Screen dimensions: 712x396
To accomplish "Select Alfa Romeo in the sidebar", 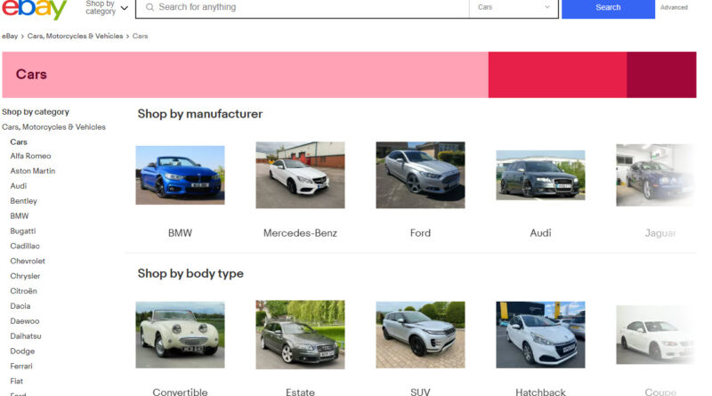I will [x=30, y=156].
